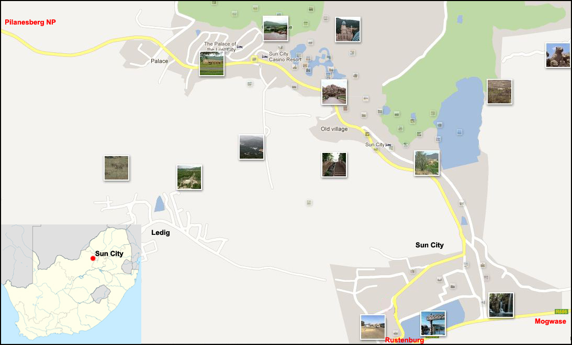Open the rocky bridge entrance photo thumbnail

pos(334,92)
